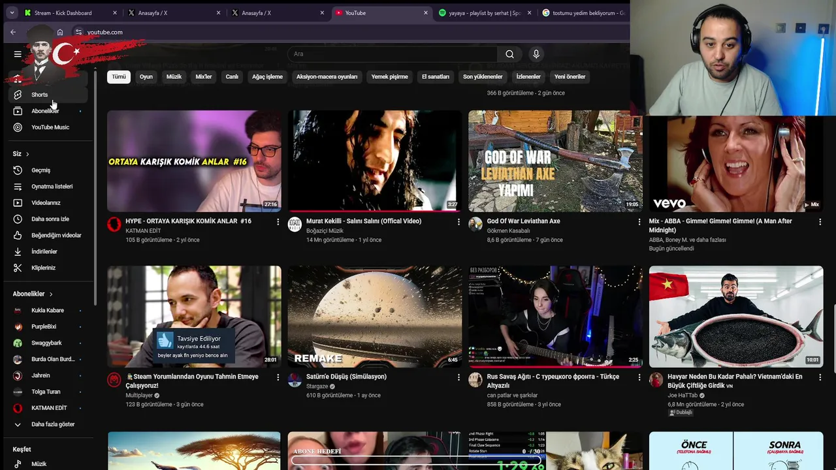836x470 pixels.
Task: Play Murat Kekilli Salını Salını thumbnail
Action: click(374, 161)
